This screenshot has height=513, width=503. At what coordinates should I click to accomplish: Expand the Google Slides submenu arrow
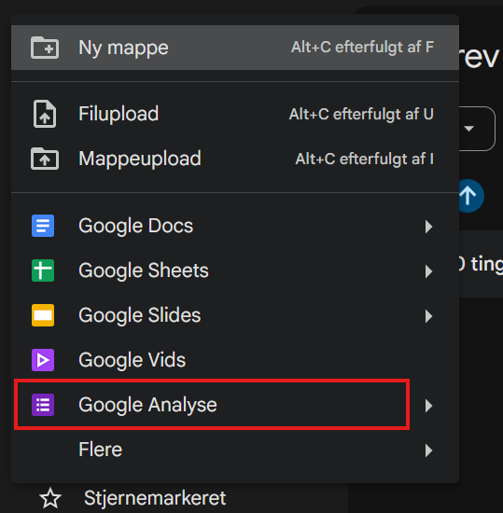click(x=428, y=316)
